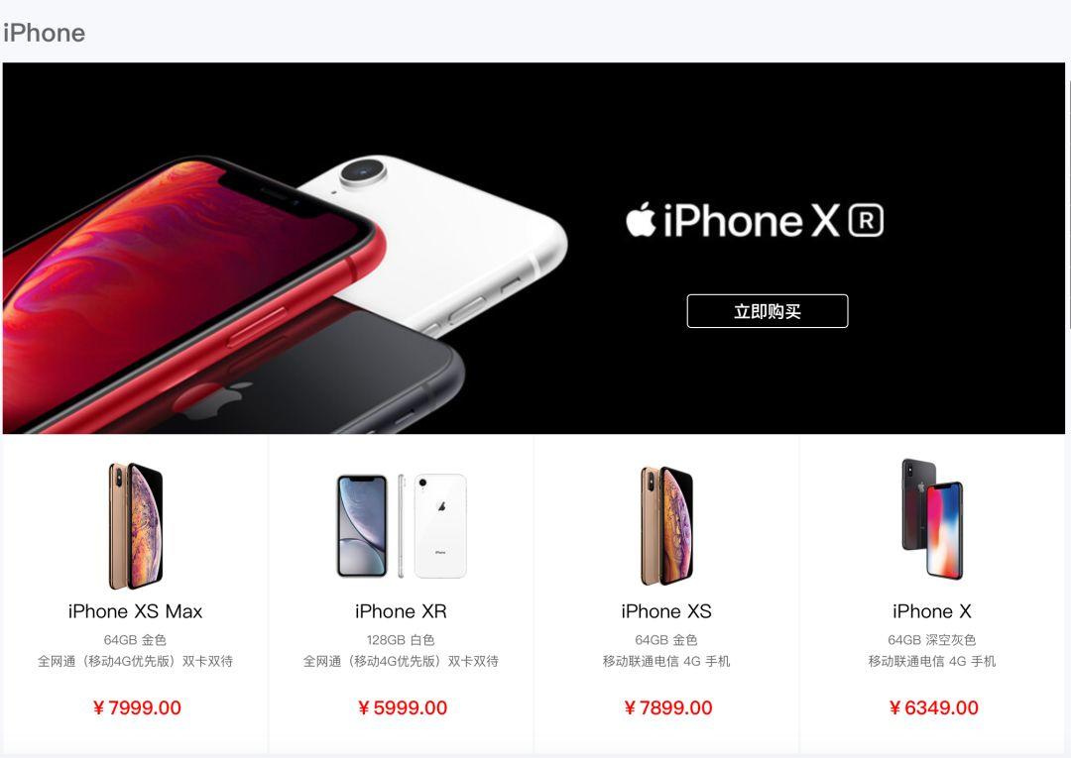Click the 64GB 深空灰色 spec under iPhone X
This screenshot has width=1071, height=758.
pos(931,640)
